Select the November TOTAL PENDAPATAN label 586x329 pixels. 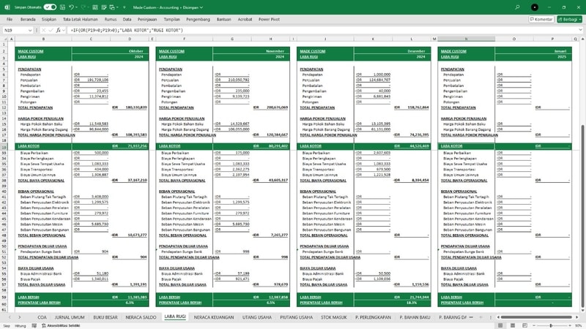tap(177, 107)
